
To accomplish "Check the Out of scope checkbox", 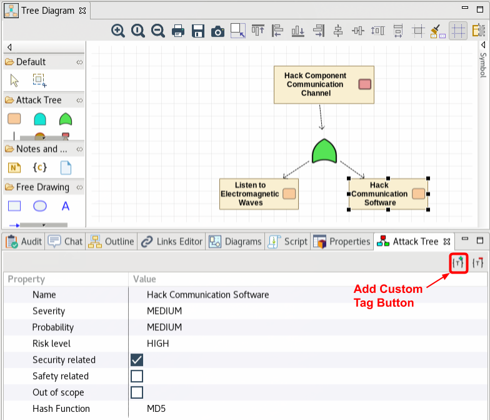I will pos(137,392).
